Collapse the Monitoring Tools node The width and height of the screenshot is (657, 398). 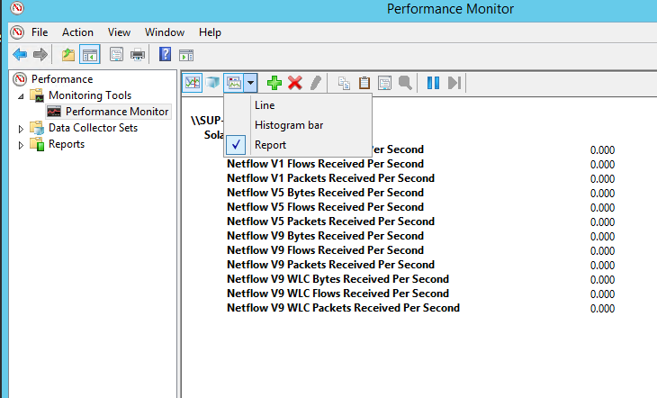[x=21, y=96]
